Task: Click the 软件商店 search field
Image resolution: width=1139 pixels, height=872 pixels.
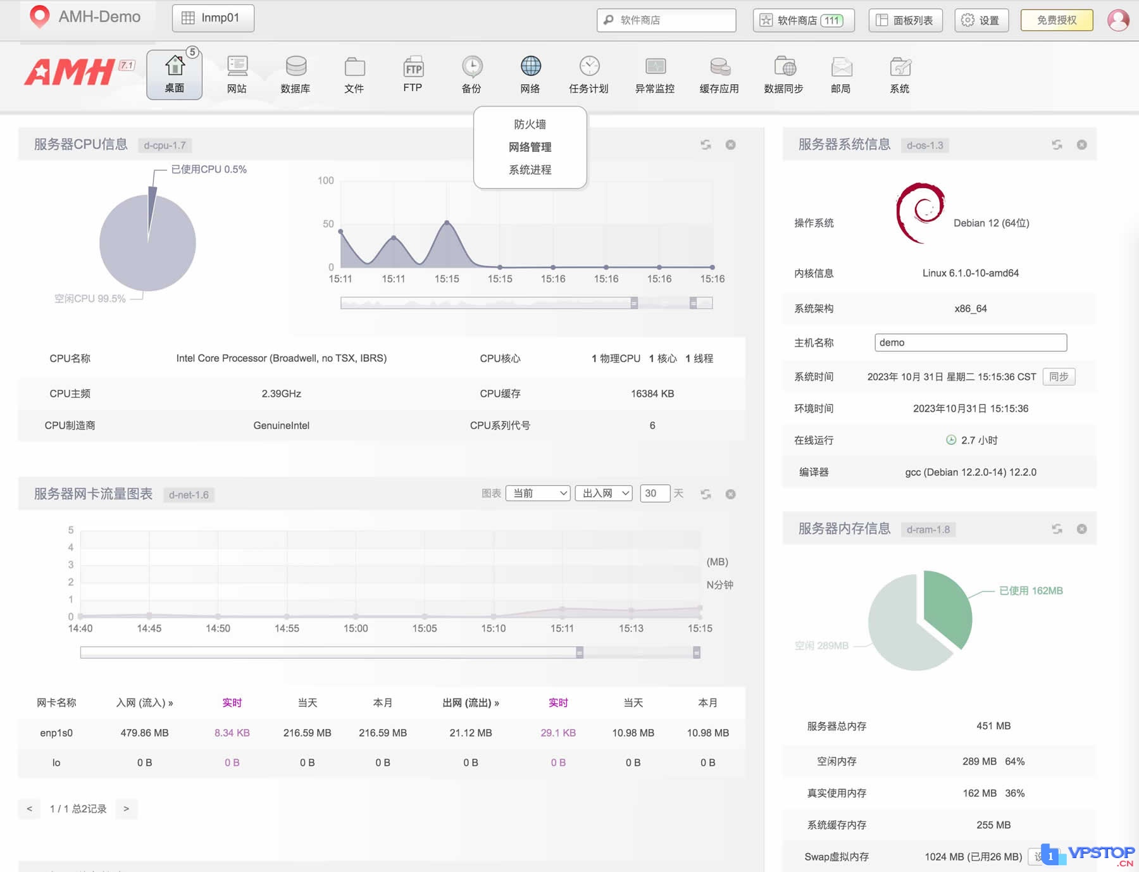Action: click(666, 20)
